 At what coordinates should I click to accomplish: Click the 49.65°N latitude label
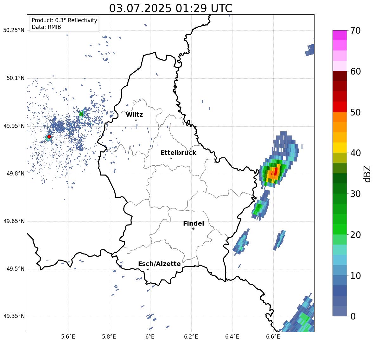[x=14, y=221]
